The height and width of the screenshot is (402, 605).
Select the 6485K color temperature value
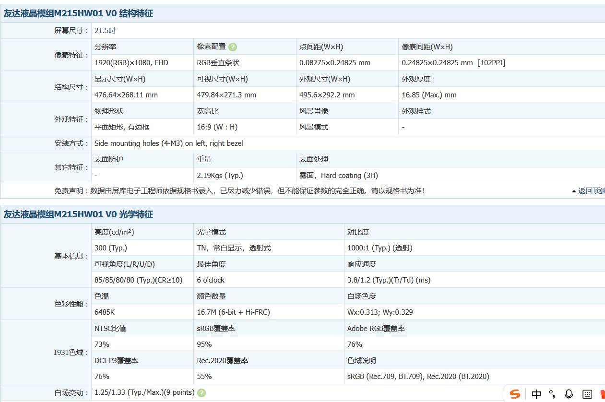tap(105, 312)
